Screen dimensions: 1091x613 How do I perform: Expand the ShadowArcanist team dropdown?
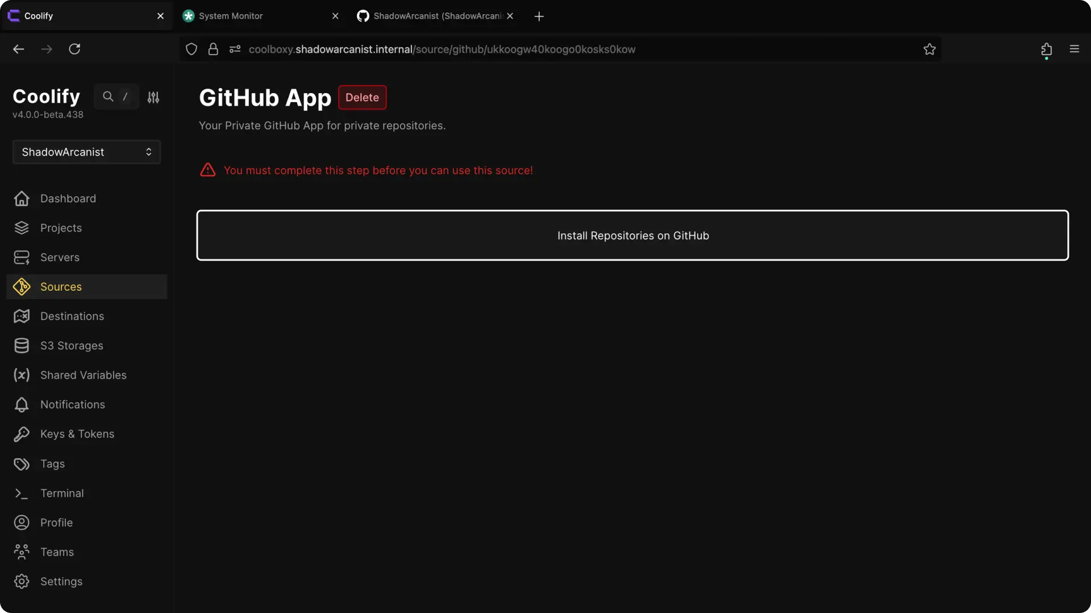pyautogui.click(x=86, y=152)
